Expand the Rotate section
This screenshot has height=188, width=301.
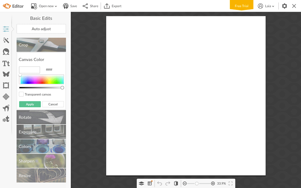pyautogui.click(x=41, y=117)
